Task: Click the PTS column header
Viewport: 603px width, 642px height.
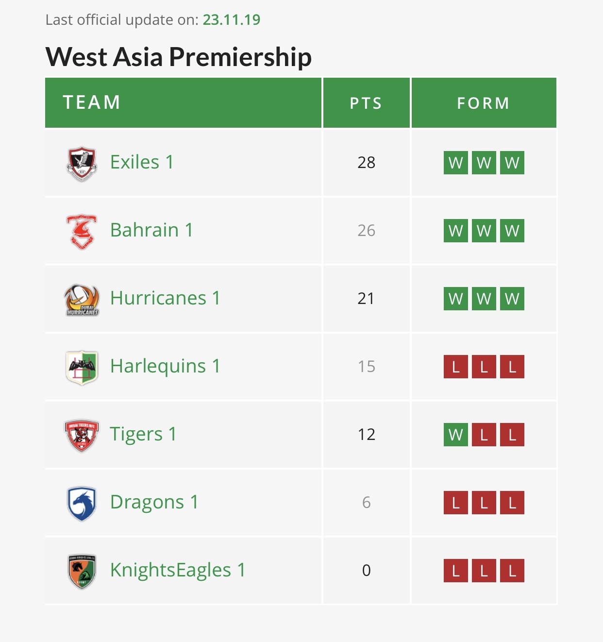Action: point(367,103)
